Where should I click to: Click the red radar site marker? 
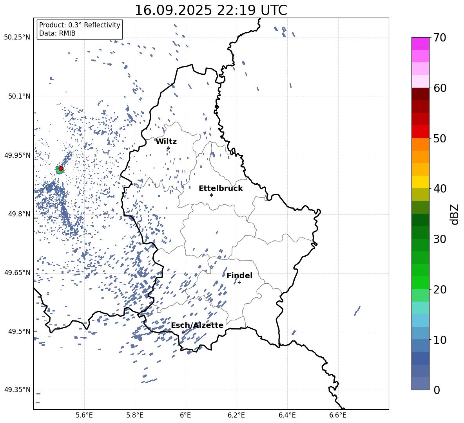[x=61, y=169]
